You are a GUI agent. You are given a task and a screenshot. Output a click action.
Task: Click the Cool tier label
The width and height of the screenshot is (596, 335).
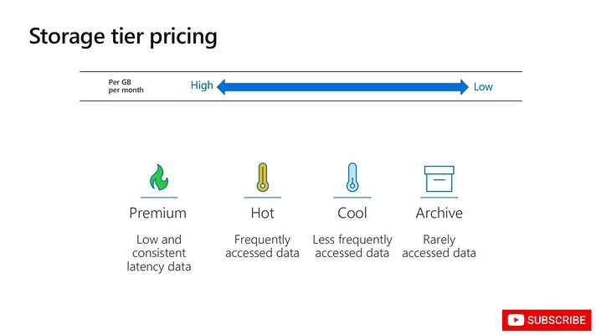pyautogui.click(x=352, y=213)
